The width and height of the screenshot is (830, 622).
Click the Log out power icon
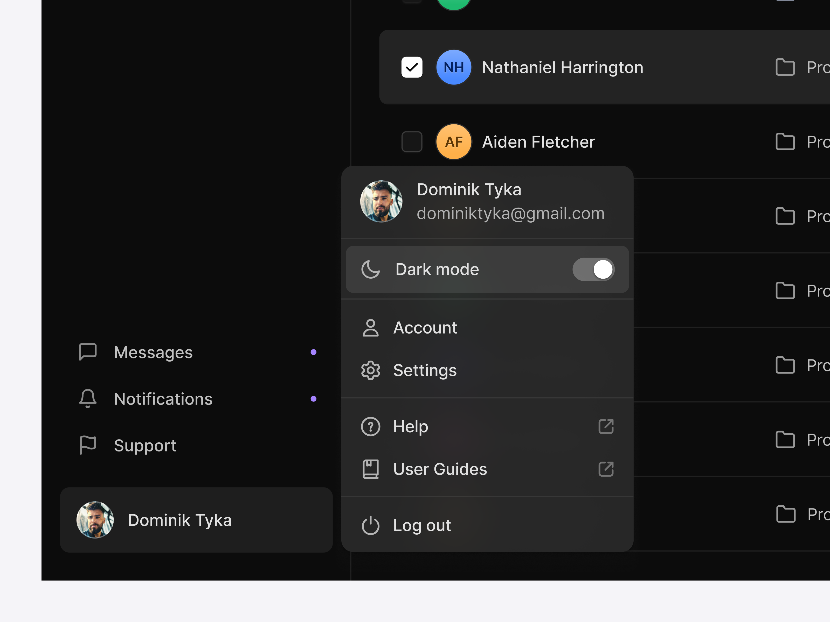click(x=370, y=525)
